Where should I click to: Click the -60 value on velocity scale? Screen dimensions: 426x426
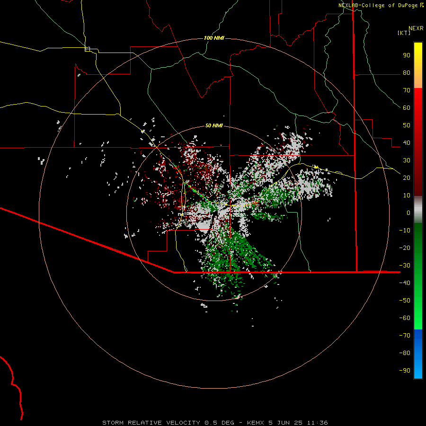click(405, 318)
